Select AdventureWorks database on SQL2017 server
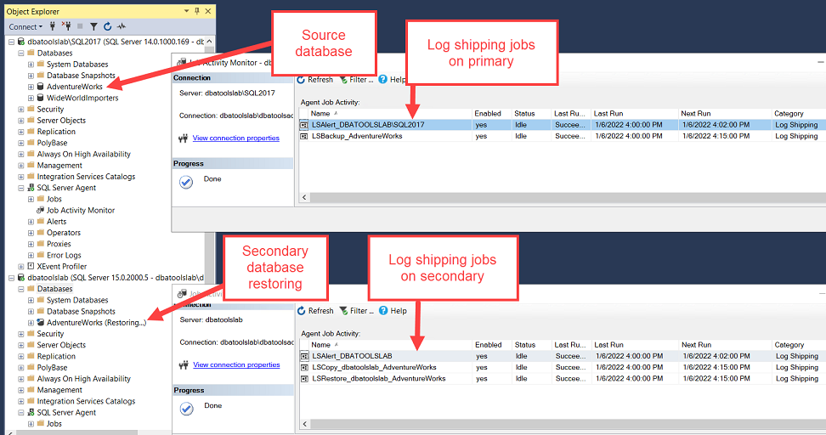 pos(74,87)
